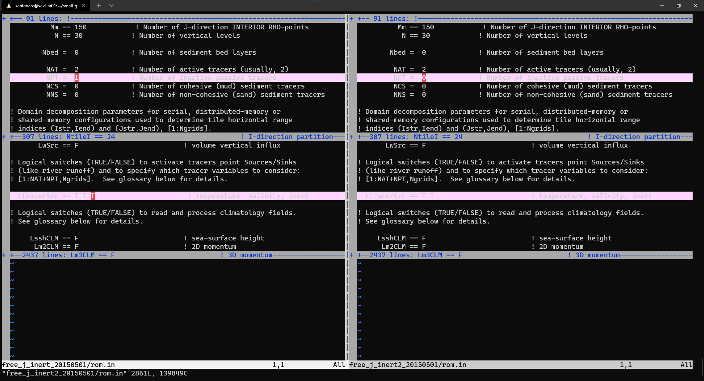
Task: Close the santanarc@w-clim01 terminal tab
Action: [x=83, y=6]
